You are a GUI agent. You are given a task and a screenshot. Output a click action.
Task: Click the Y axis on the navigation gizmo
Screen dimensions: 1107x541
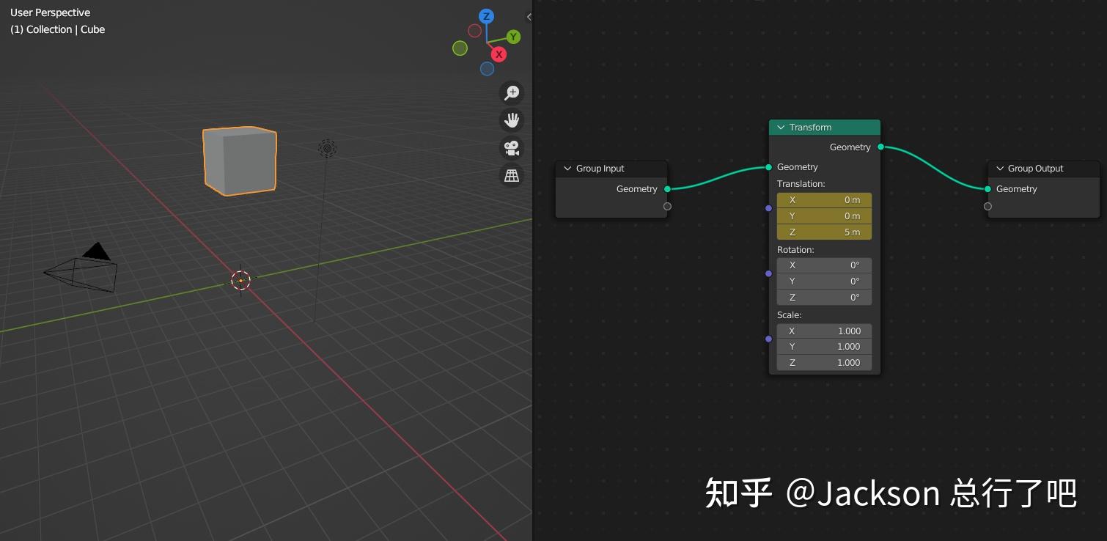click(513, 37)
